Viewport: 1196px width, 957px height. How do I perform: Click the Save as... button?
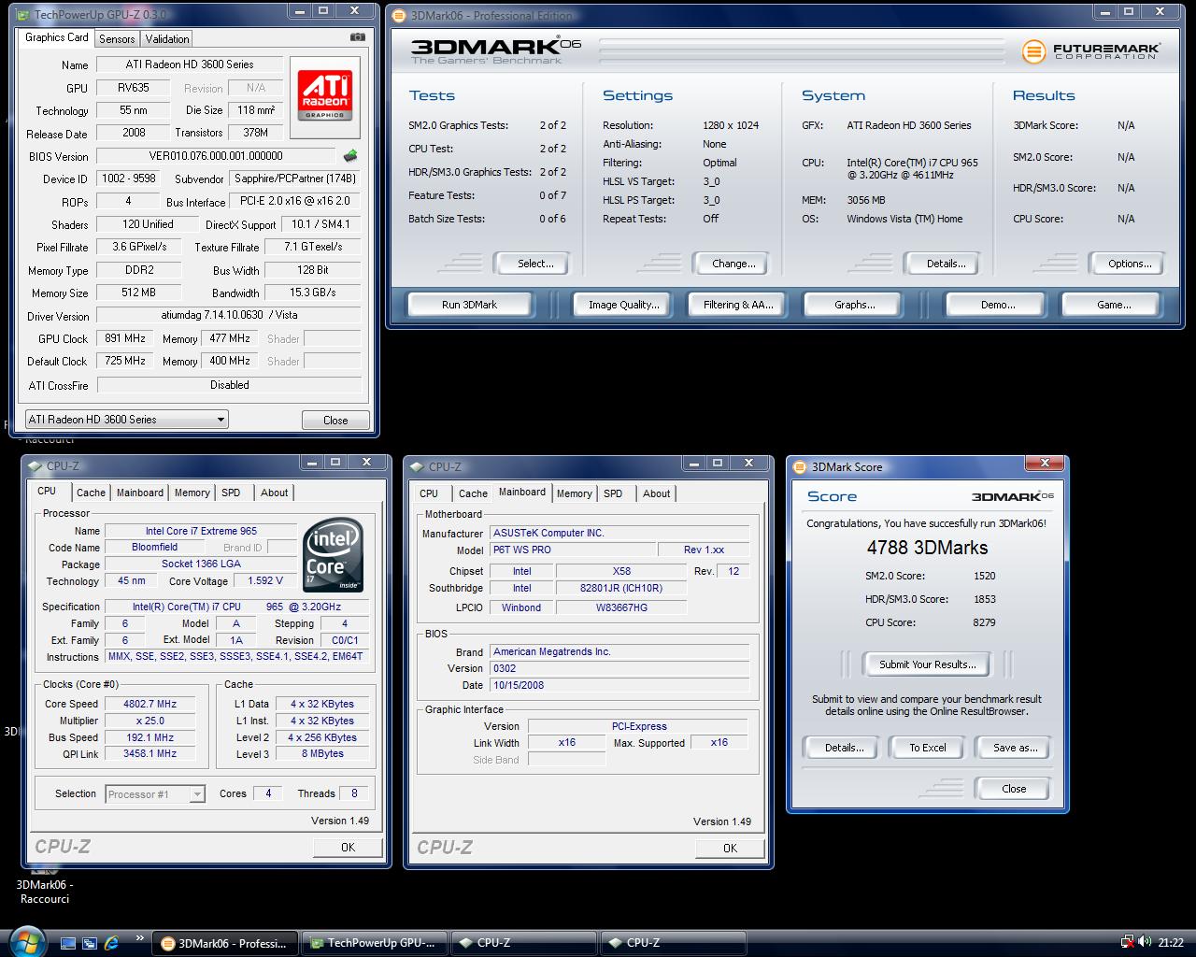(x=1015, y=748)
